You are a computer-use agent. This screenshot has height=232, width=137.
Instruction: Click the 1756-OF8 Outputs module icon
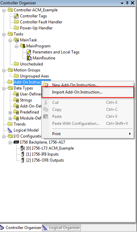tap(23, 160)
